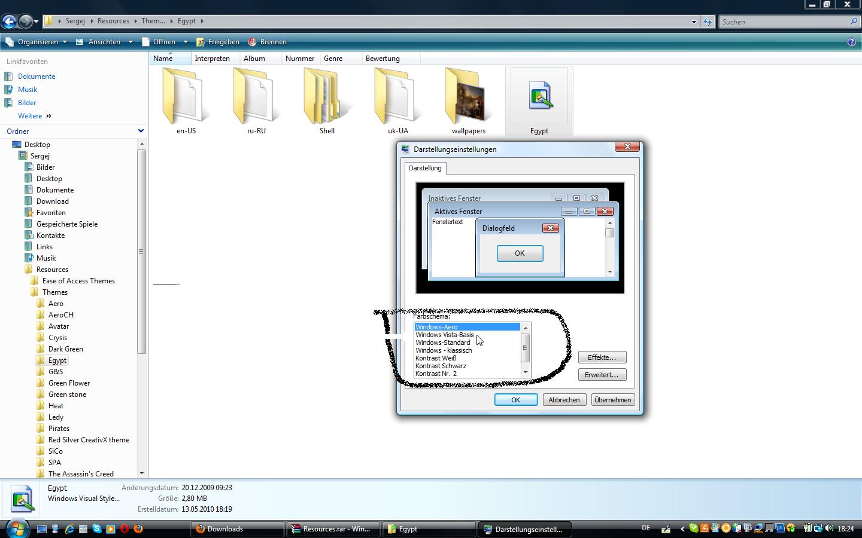Select Dark Green folder in the tree
This screenshot has width=862, height=538.
pyautogui.click(x=66, y=349)
